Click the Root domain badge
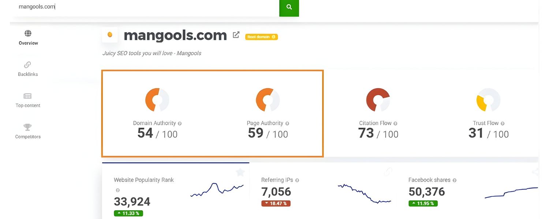 [261, 36]
